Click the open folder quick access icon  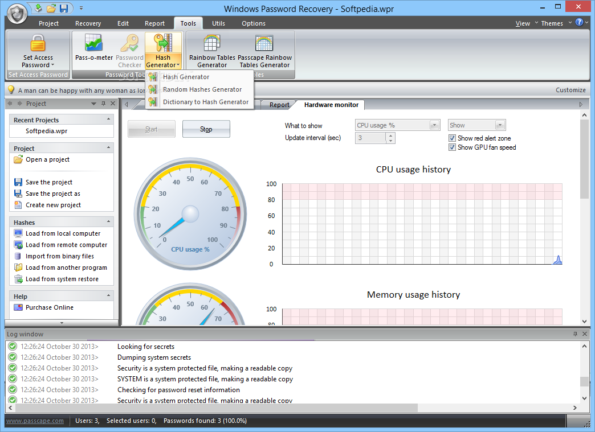pyautogui.click(x=51, y=8)
